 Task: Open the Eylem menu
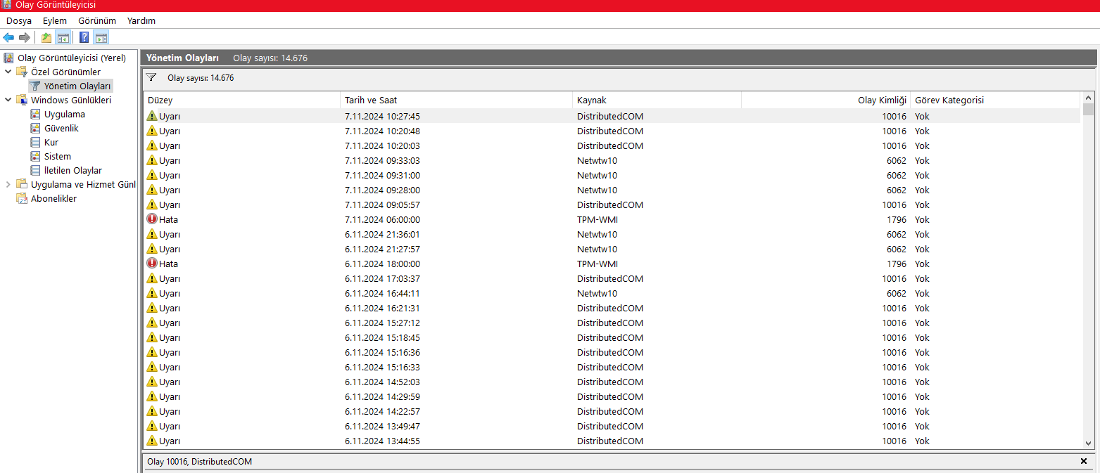55,20
